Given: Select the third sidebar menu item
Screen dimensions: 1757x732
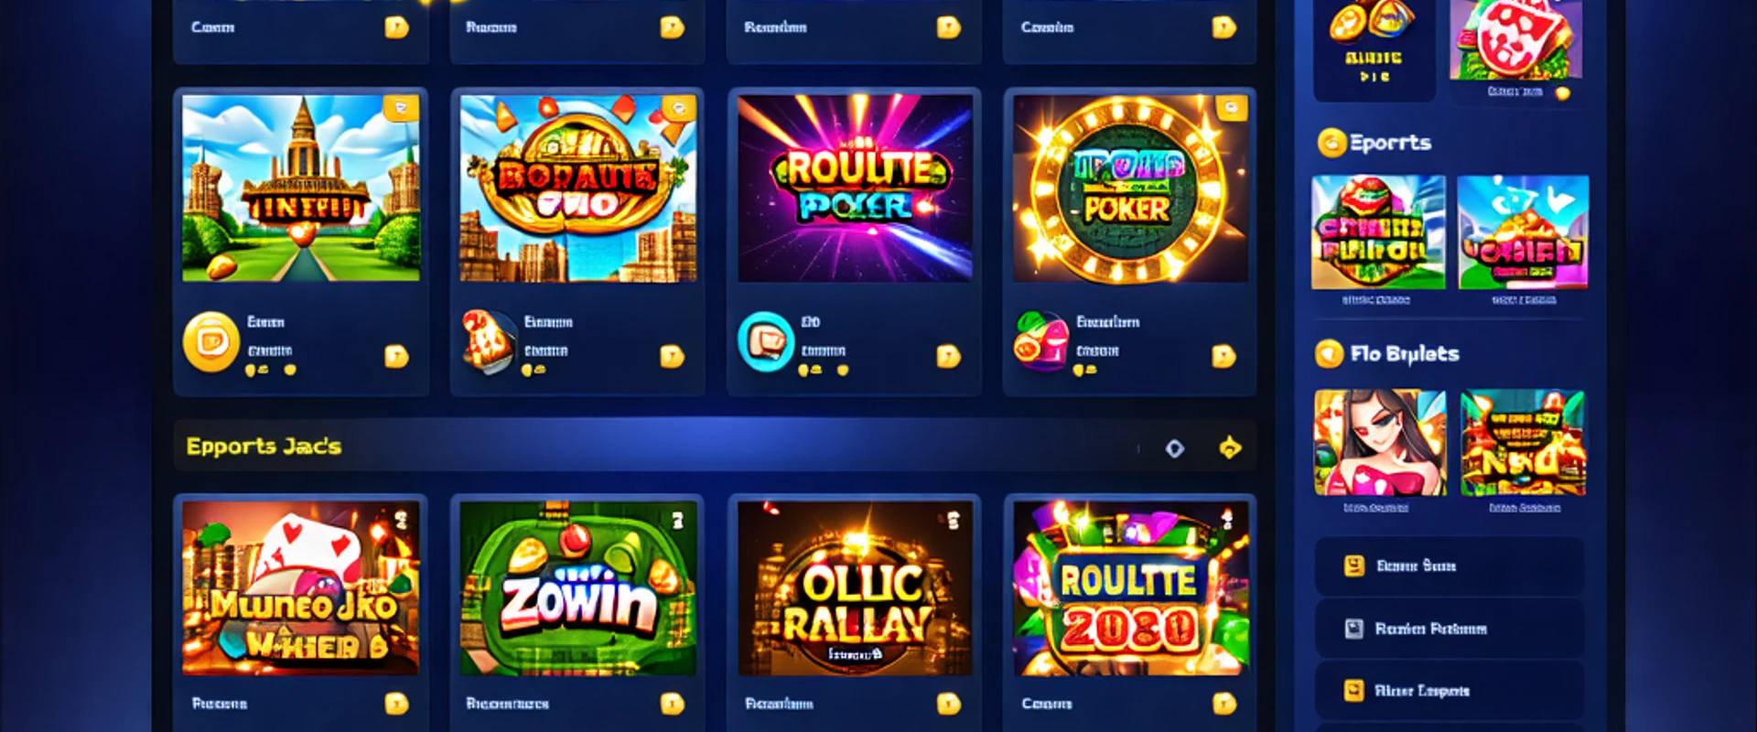Looking at the screenshot, I should point(1450,691).
